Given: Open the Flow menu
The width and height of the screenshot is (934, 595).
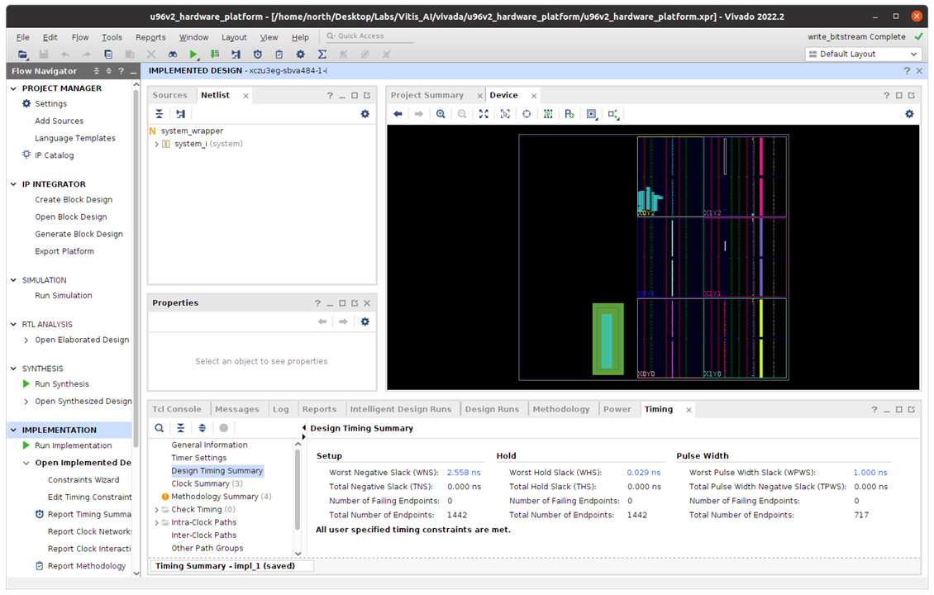Looking at the screenshot, I should [x=80, y=37].
